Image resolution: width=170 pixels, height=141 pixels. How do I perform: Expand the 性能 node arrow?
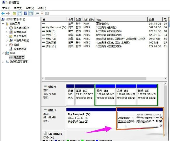(x=7, y=45)
